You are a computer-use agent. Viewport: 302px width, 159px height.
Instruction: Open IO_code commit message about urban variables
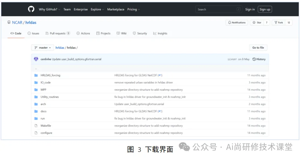(x=144, y=82)
